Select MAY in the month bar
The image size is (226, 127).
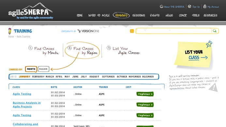tap(67, 77)
